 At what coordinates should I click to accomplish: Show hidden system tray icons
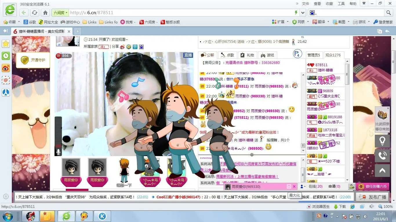(337, 216)
